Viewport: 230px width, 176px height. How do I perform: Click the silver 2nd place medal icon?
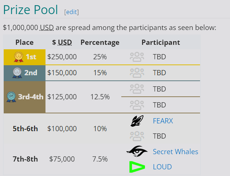(17, 73)
